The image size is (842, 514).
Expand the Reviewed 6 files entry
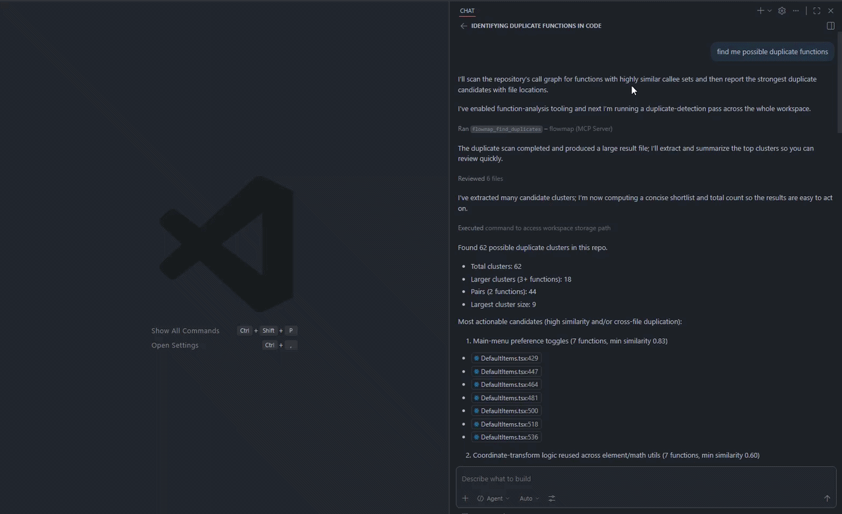point(480,178)
